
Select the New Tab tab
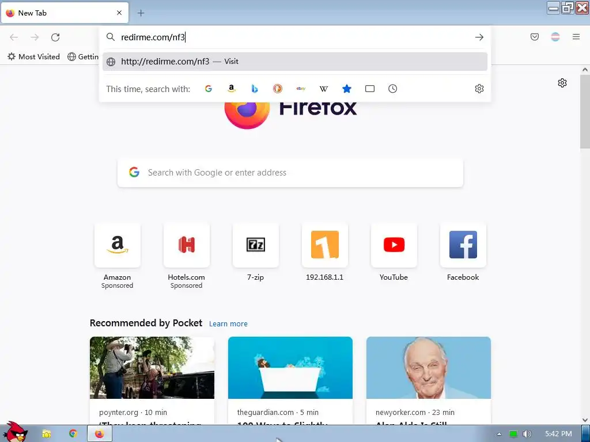point(65,13)
